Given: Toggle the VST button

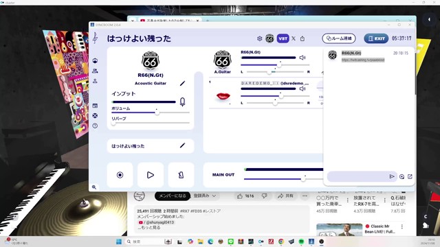Looking at the screenshot, I should 283,38.
